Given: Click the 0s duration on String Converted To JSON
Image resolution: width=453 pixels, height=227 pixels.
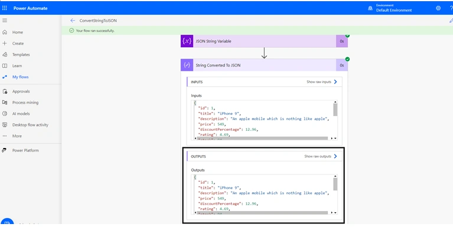Looking at the screenshot, I should pyautogui.click(x=342, y=65).
